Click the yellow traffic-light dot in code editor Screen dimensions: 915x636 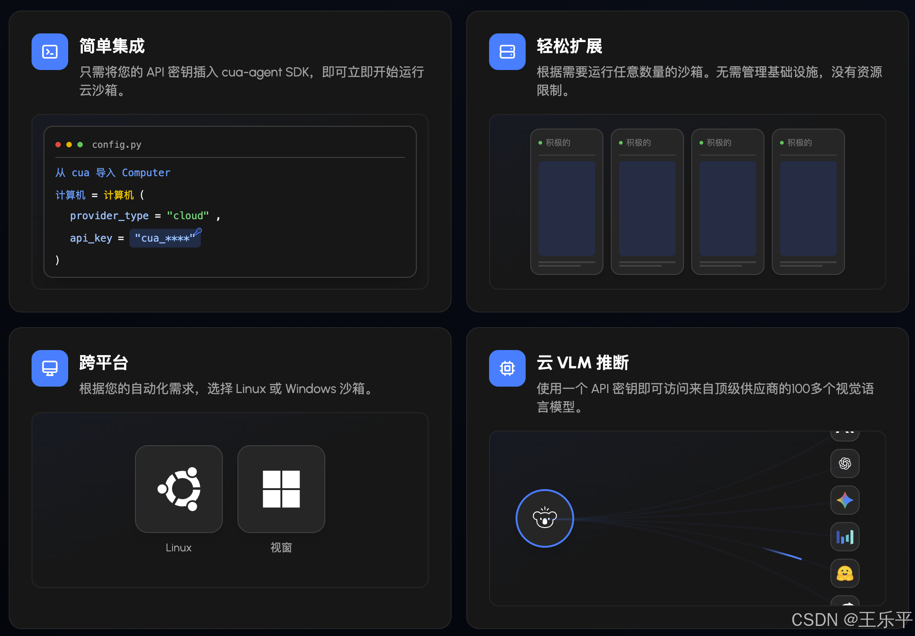click(69, 144)
